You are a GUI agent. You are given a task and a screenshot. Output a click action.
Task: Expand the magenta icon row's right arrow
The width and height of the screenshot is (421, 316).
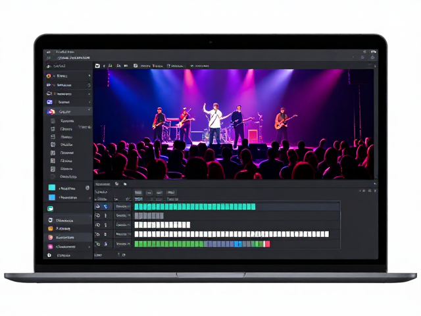click(x=89, y=247)
